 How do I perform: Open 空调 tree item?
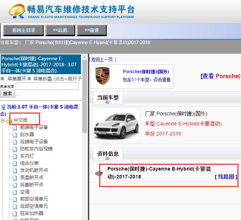click(x=25, y=192)
